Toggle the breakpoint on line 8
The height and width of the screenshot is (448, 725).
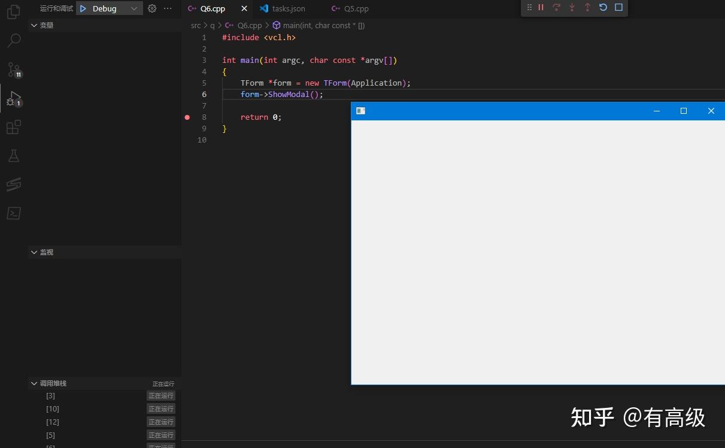point(187,117)
